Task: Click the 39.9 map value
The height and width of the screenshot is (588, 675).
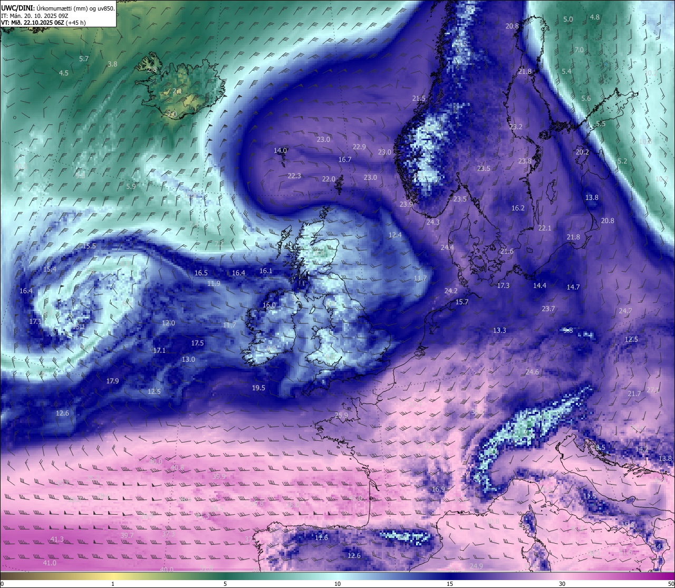Action: click(x=219, y=476)
